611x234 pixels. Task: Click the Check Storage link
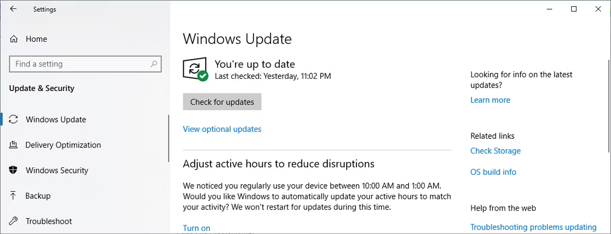pos(495,151)
